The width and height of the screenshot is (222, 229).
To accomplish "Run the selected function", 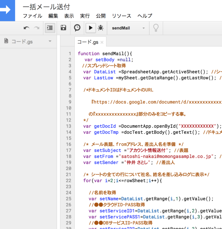I will [90, 28].
